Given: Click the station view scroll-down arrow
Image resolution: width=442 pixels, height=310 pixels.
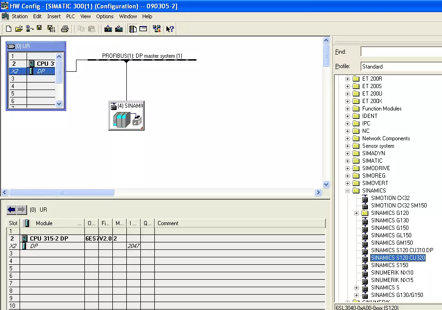Looking at the screenshot, I should [326, 184].
